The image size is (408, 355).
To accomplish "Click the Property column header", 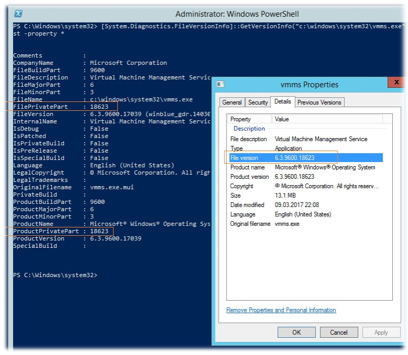I will point(250,119).
